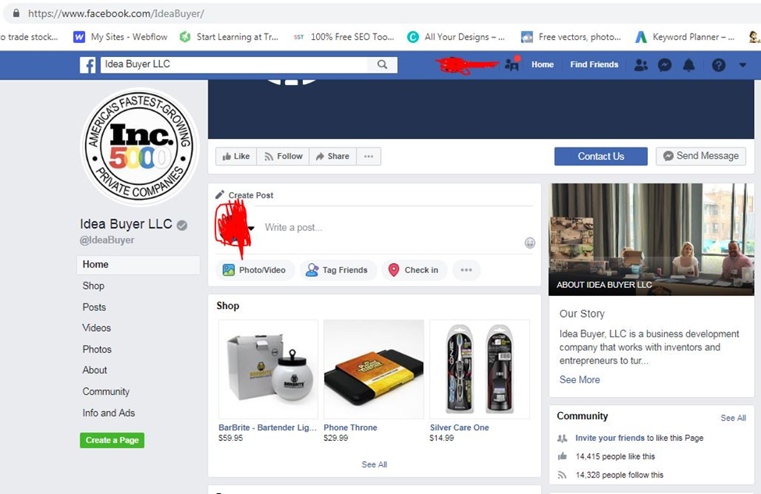Open the Free vectors bookmark
The height and width of the screenshot is (494, 761).
571,37
